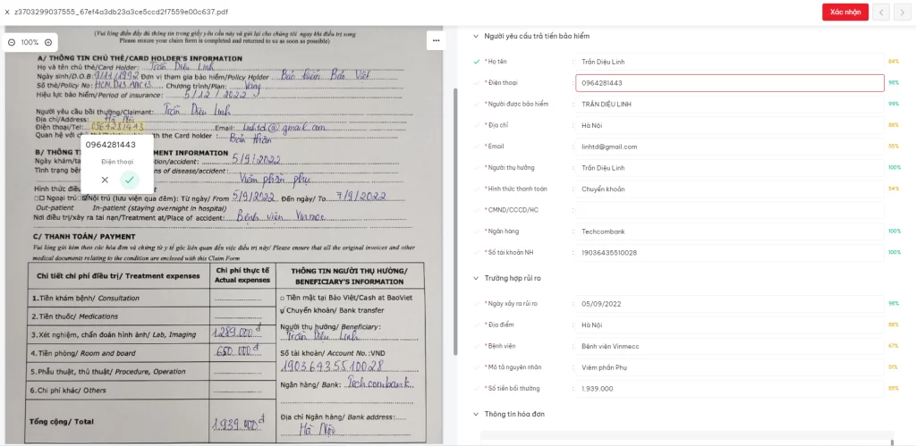Toggle the confirm check beside Điện thoại field
Screen dimensions: 916x446
tap(477, 82)
